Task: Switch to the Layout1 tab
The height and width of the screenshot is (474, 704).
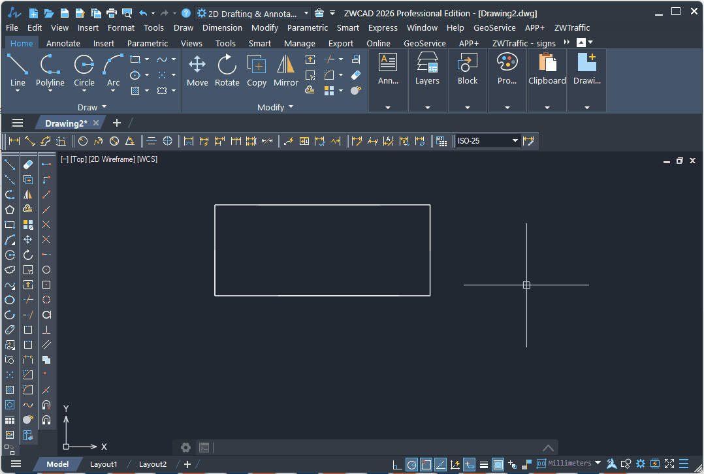Action: [x=103, y=464]
